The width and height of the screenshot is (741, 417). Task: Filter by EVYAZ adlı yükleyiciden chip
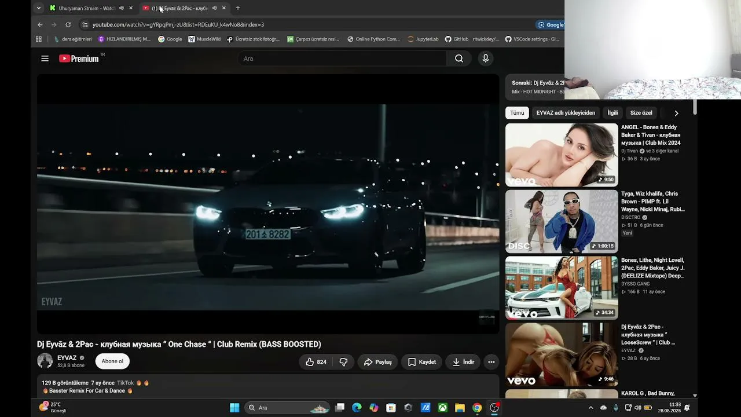[566, 113]
